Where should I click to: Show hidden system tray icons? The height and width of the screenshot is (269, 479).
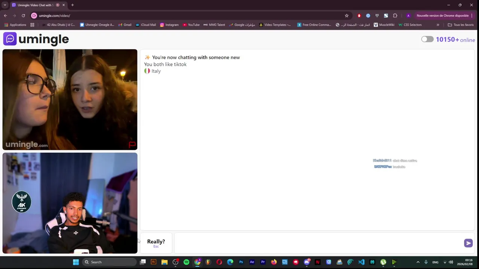418,262
